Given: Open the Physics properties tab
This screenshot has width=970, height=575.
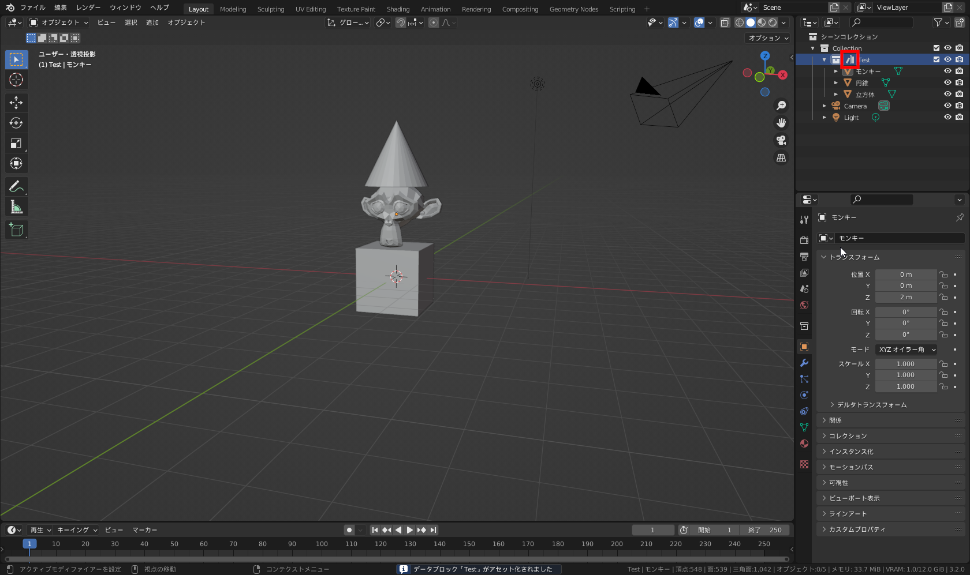Looking at the screenshot, I should point(804,395).
